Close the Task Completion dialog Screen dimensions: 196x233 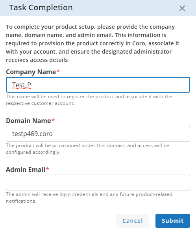182,8
